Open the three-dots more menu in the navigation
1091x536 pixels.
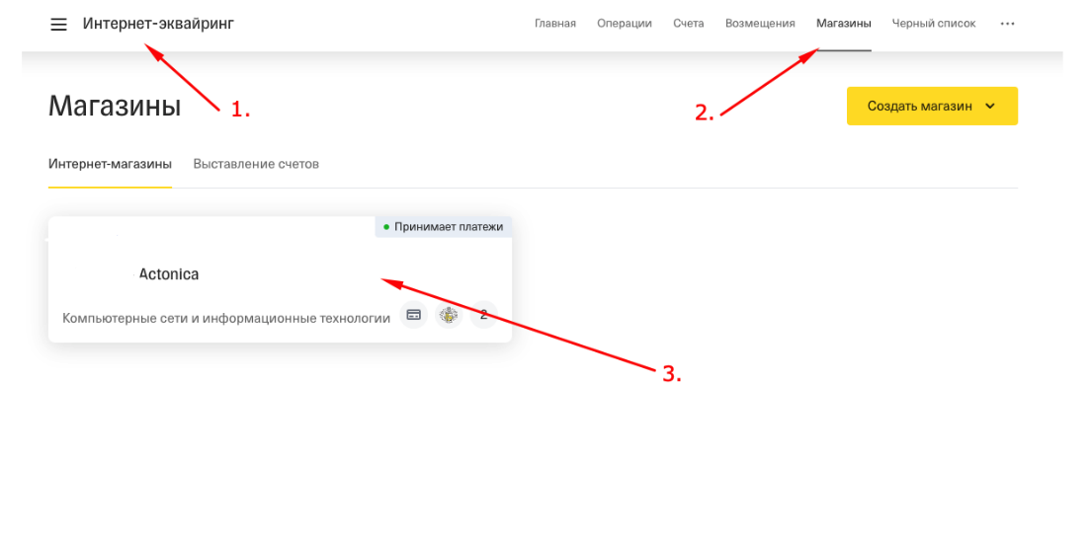pyautogui.click(x=1007, y=24)
